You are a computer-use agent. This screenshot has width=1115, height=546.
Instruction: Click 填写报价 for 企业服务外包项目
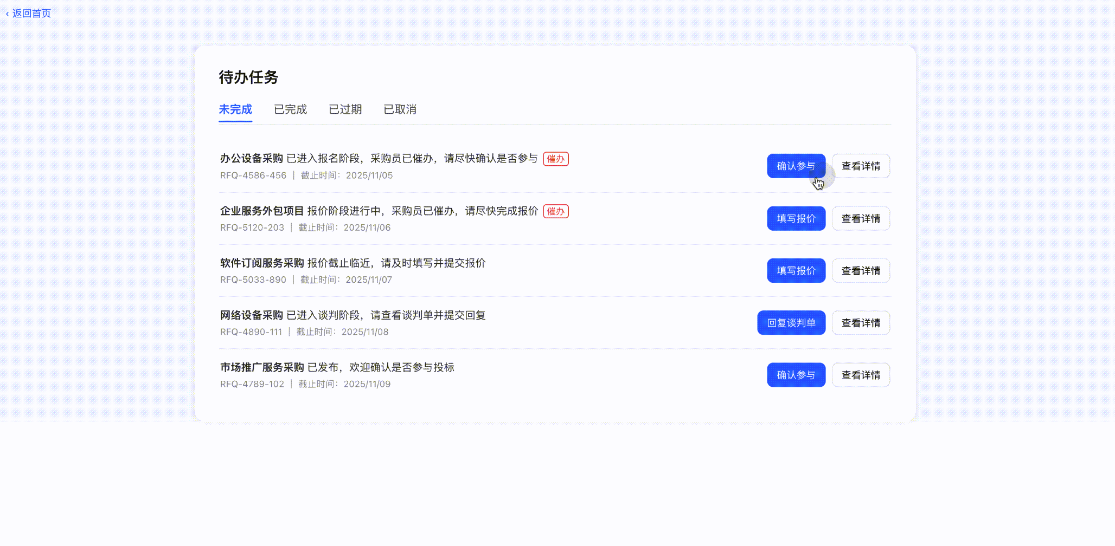click(x=796, y=218)
